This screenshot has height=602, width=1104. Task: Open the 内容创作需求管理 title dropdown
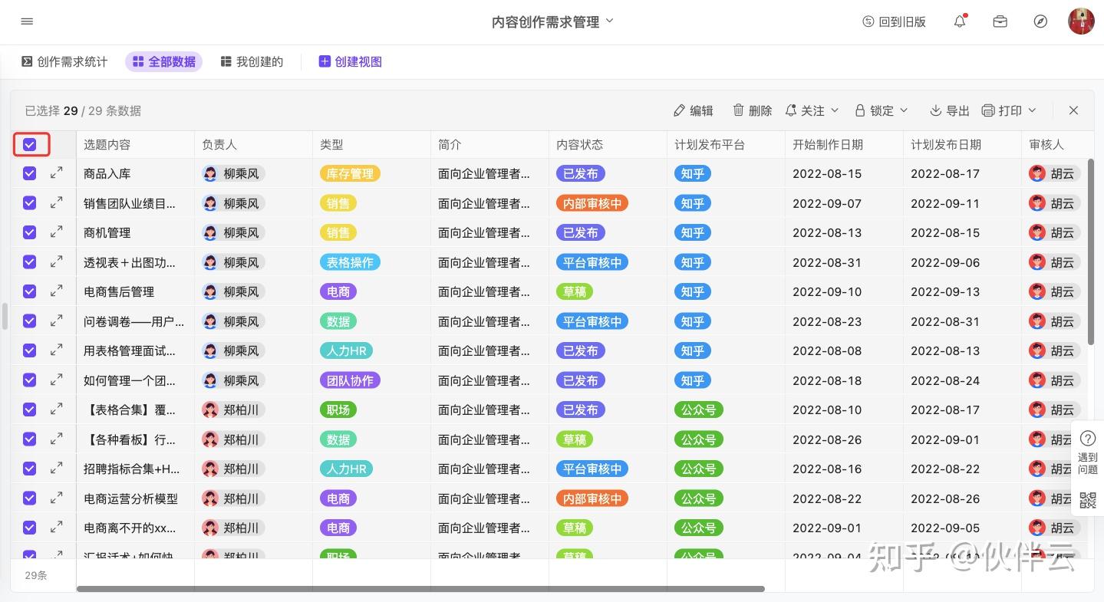tap(552, 21)
